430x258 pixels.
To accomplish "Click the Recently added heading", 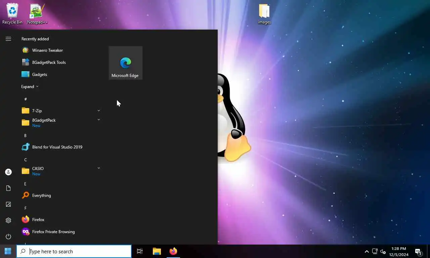I will click(35, 39).
